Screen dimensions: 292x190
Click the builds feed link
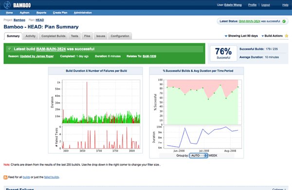tap(26, 177)
